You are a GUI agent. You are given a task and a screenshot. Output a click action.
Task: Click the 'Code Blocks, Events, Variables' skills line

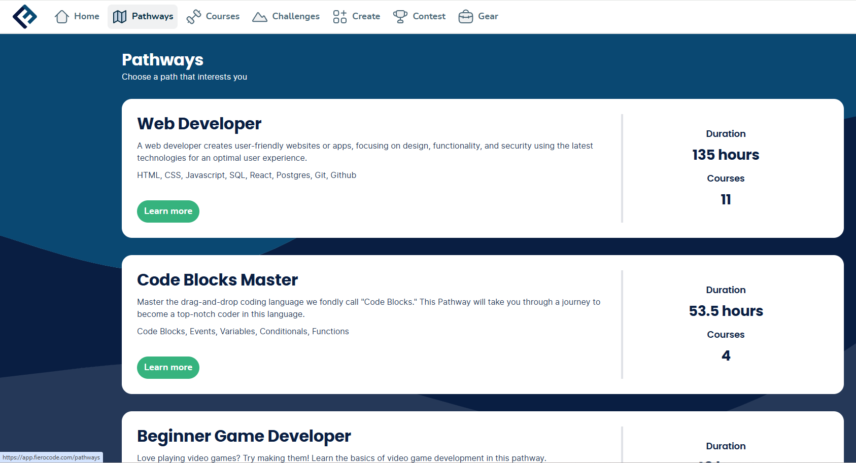click(243, 331)
